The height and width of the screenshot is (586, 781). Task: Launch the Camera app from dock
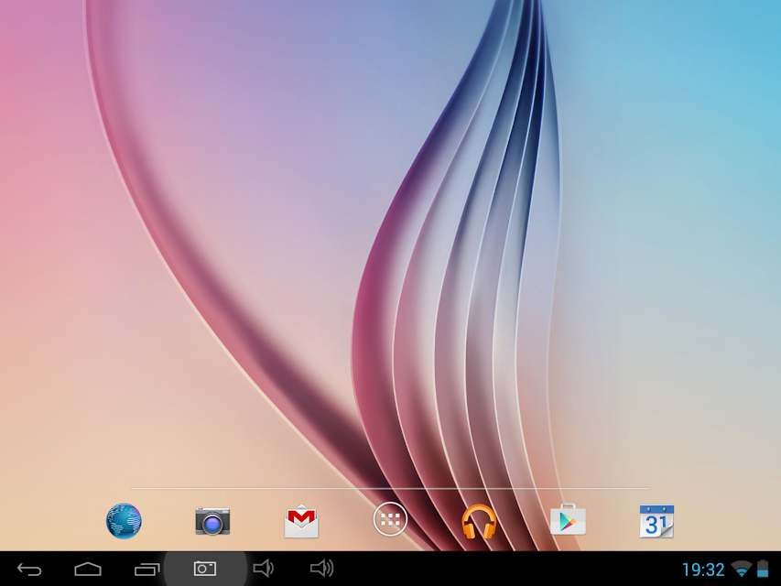pos(212,521)
